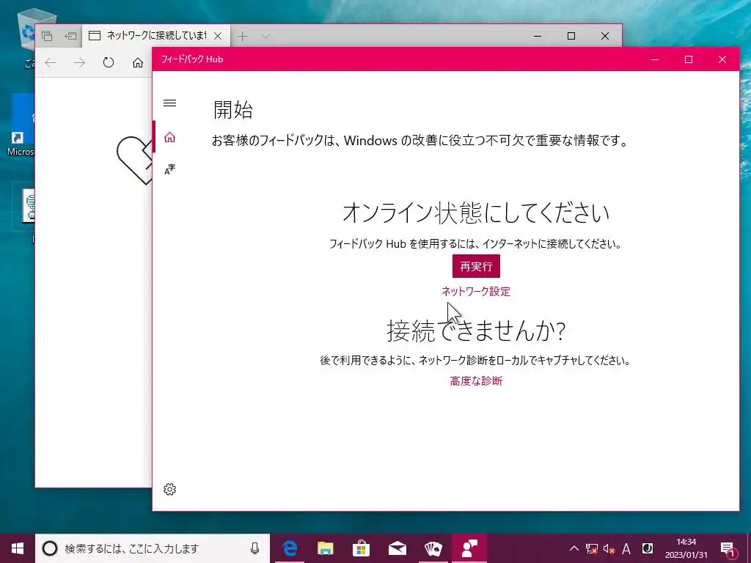
Task: Minimize the Feedback Hub window
Action: [x=655, y=59]
